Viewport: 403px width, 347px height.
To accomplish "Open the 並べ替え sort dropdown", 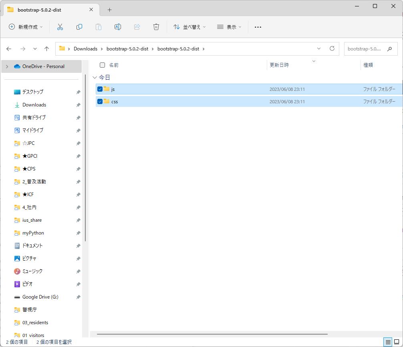I will 189,27.
